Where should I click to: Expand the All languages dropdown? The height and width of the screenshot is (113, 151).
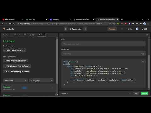(41, 80)
